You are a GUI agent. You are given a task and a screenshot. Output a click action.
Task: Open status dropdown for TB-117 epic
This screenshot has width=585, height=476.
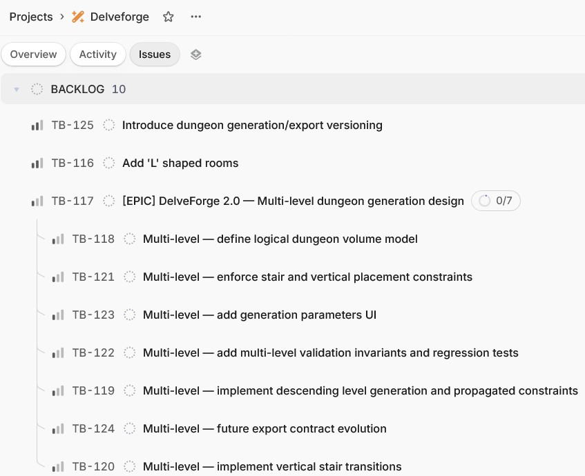click(x=109, y=201)
